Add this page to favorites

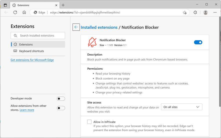point(184,12)
